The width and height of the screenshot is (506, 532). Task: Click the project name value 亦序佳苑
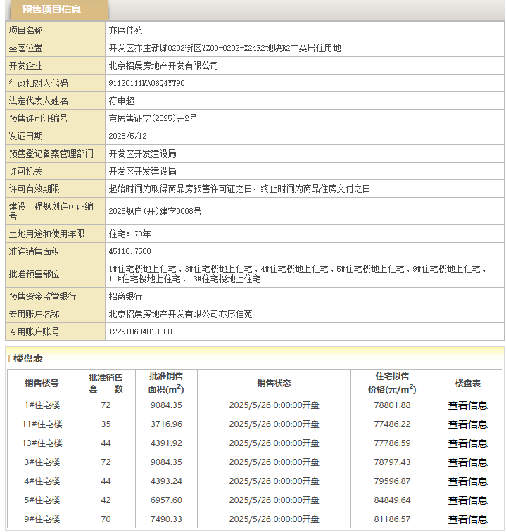125,31
